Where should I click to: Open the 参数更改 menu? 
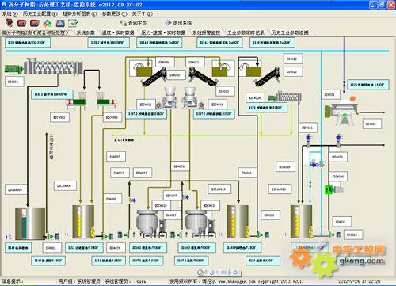114,13
